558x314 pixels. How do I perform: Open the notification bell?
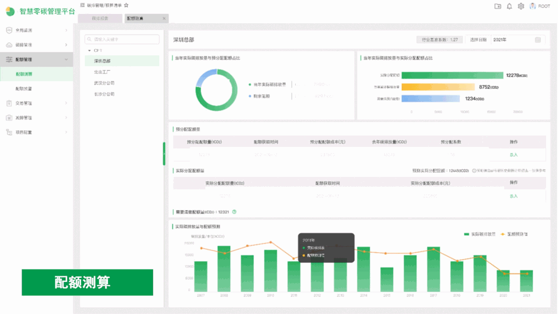(509, 6)
